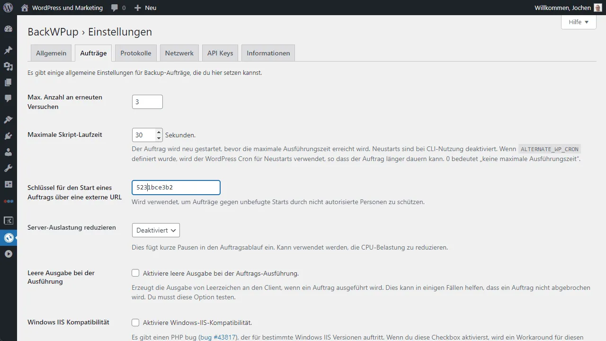Click the comments bubble in admin bar
The height and width of the screenshot is (341, 606).
click(115, 8)
